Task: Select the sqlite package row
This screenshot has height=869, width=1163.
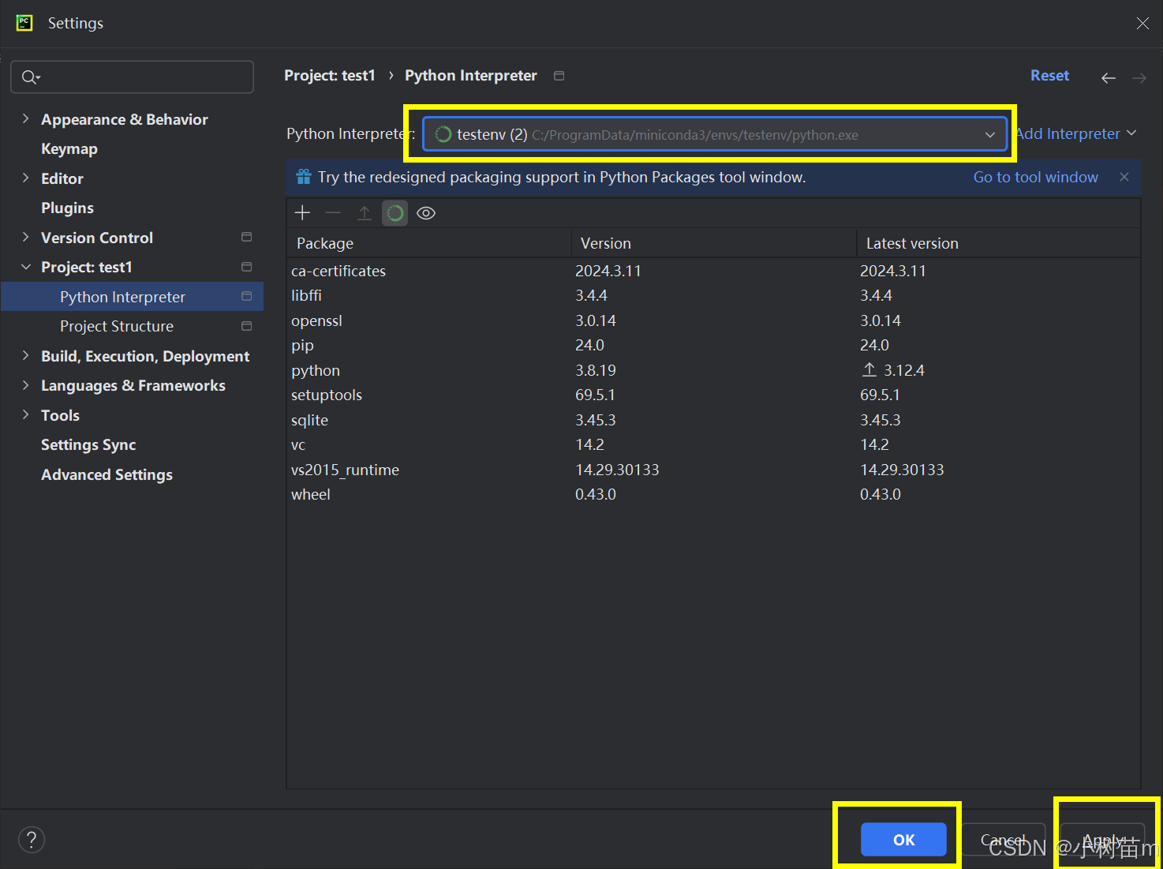Action: [713, 420]
